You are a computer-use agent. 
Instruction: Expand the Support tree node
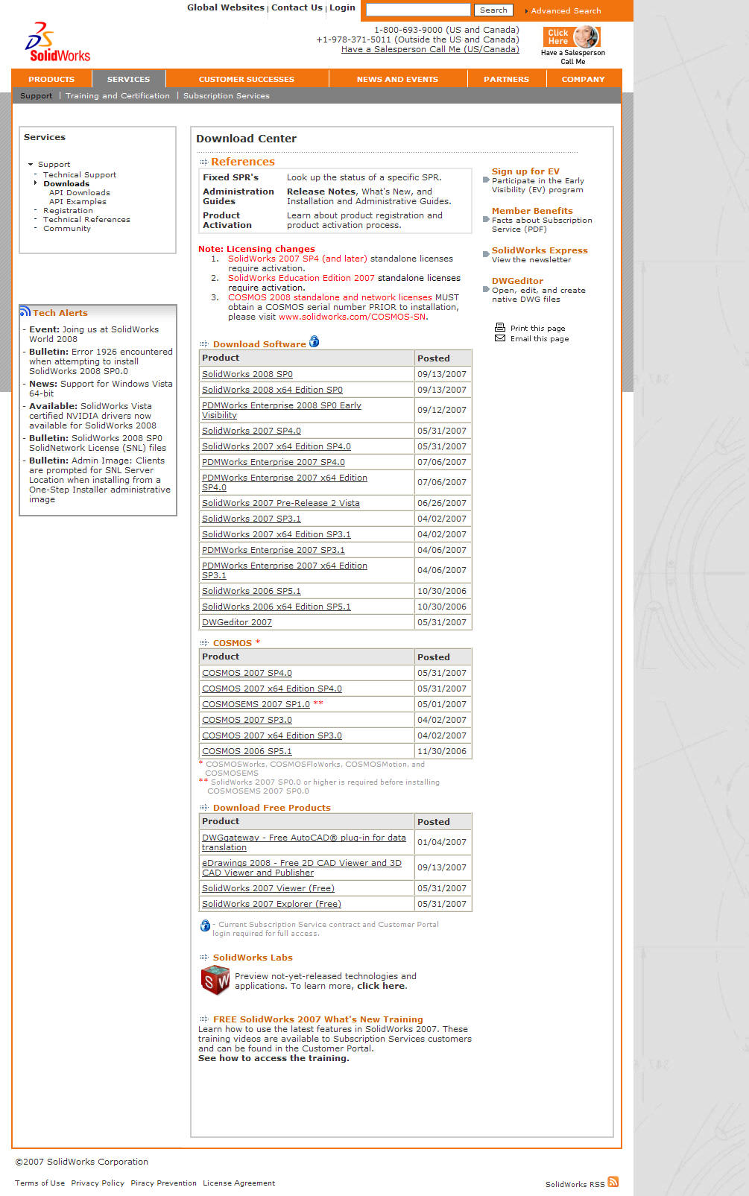click(x=31, y=164)
